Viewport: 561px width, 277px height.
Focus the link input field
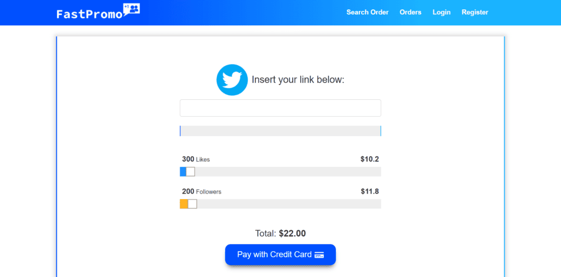(x=280, y=108)
